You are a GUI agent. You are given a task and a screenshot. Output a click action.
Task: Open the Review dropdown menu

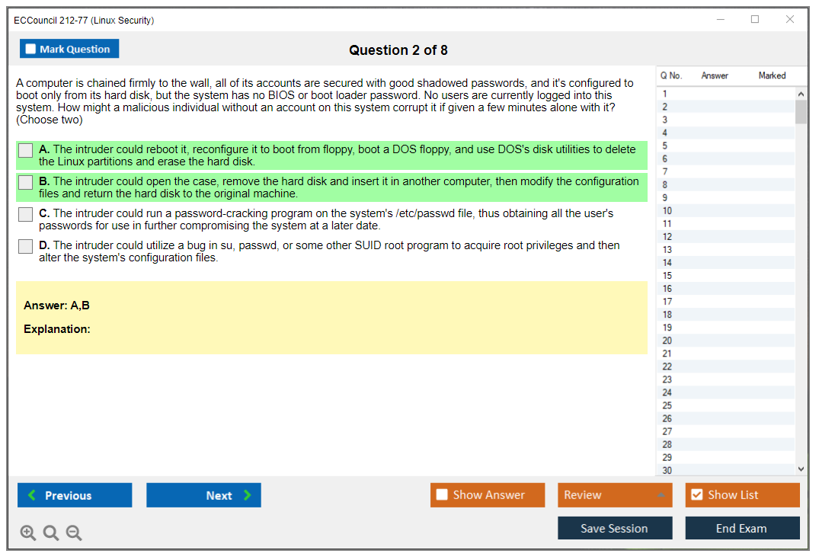pyautogui.click(x=615, y=495)
